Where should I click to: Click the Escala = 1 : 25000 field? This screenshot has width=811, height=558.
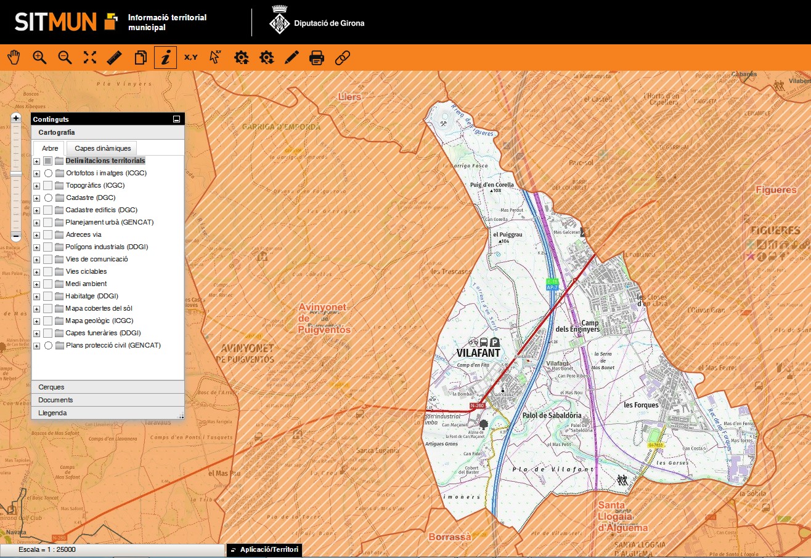tap(112, 550)
